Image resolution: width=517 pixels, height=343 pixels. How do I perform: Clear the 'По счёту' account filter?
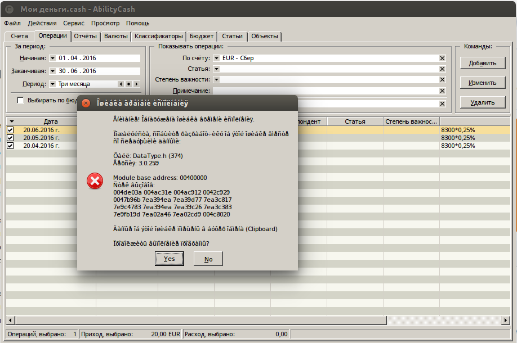coord(442,58)
